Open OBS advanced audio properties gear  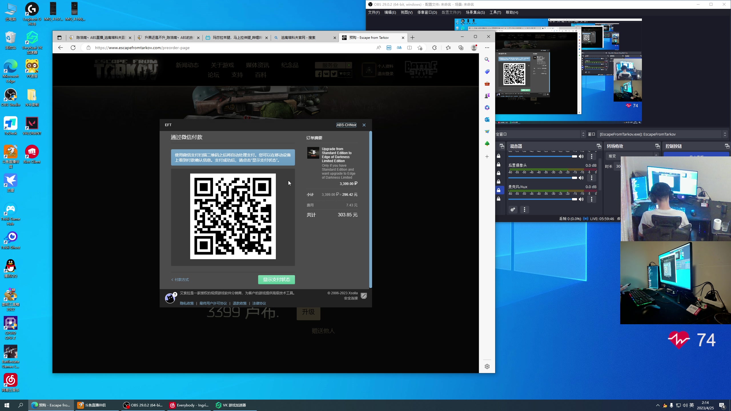[x=513, y=210]
